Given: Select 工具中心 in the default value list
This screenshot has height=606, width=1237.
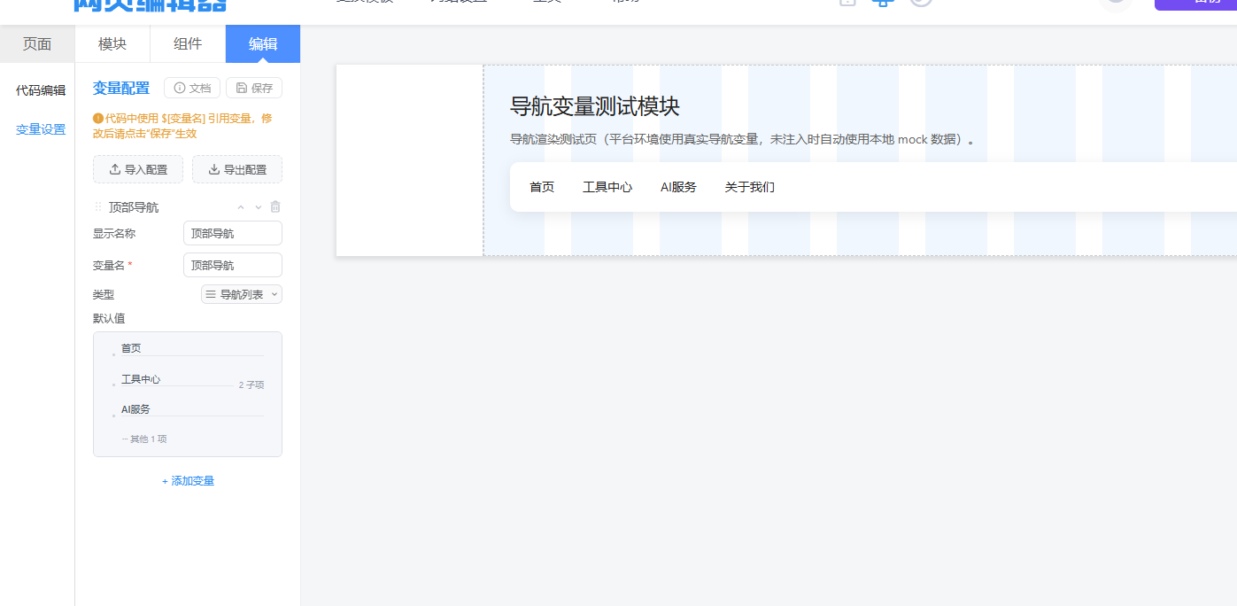Looking at the screenshot, I should (x=141, y=379).
